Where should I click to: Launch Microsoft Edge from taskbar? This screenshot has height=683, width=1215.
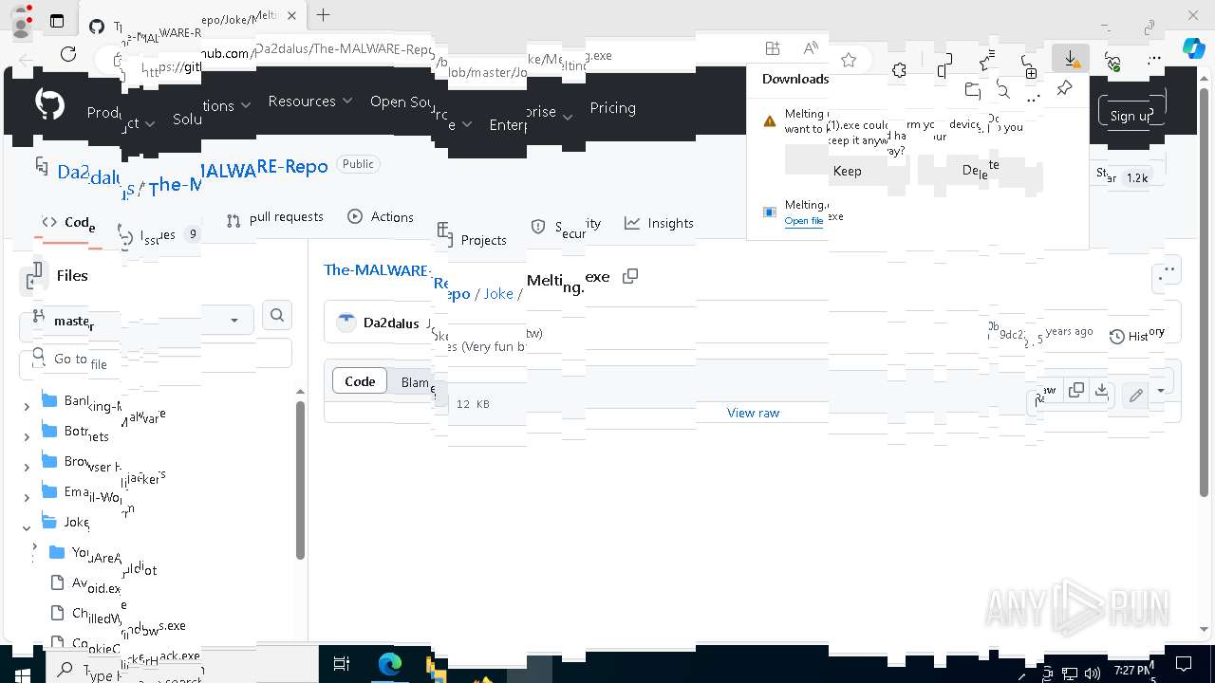pyautogui.click(x=390, y=664)
